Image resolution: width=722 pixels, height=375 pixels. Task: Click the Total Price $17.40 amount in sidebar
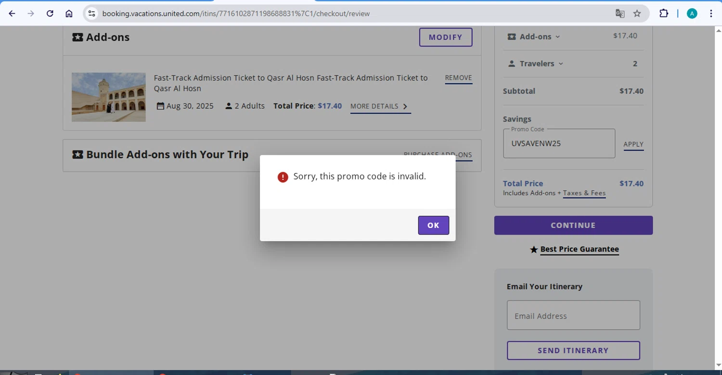[632, 184]
